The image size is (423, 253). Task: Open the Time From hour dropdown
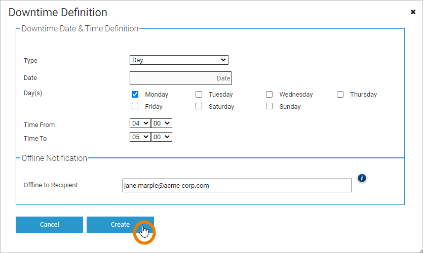tap(140, 123)
